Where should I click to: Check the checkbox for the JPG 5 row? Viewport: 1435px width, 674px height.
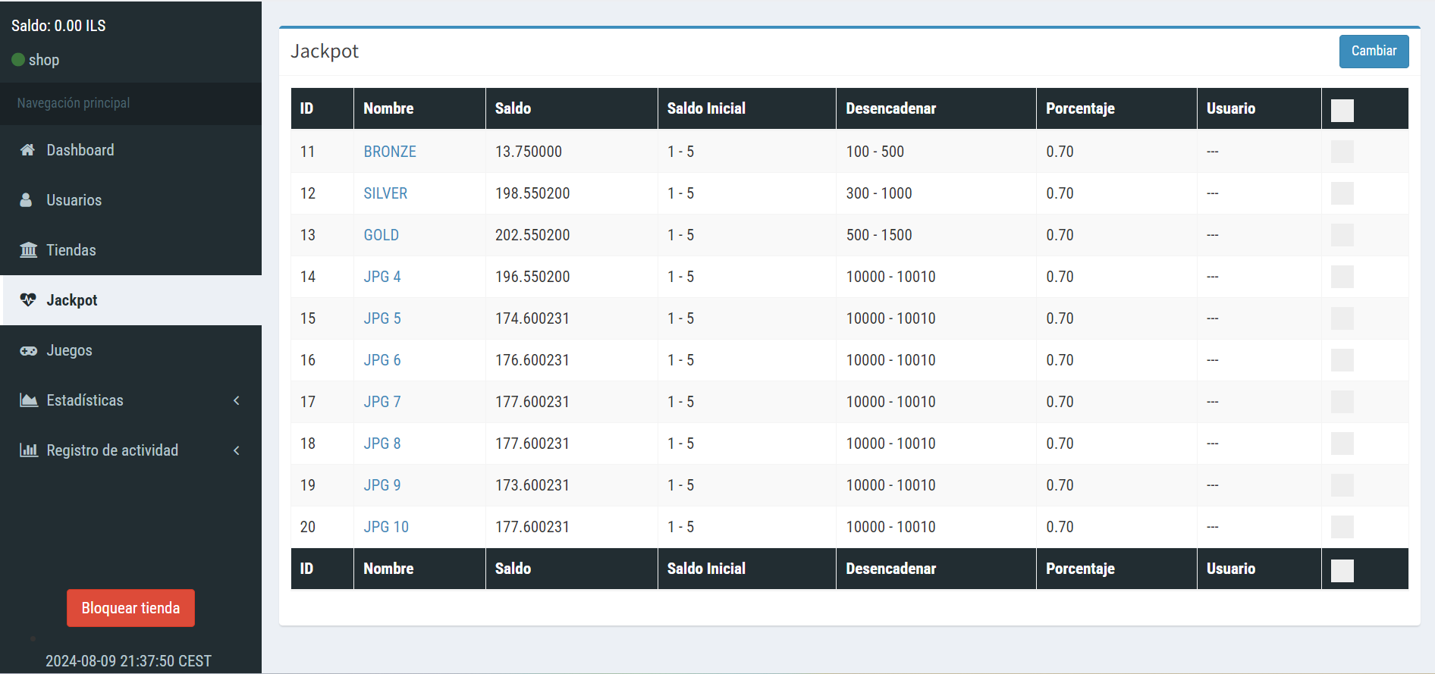pyautogui.click(x=1342, y=318)
